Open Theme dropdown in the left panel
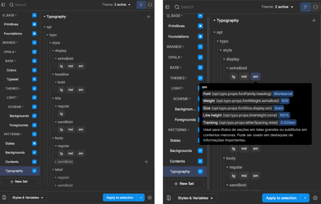 (117, 5)
